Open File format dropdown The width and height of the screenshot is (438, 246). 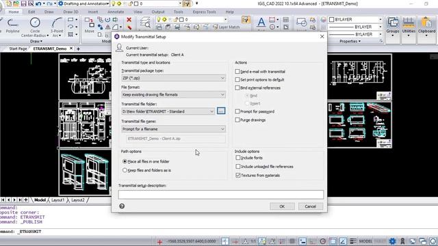173,94
